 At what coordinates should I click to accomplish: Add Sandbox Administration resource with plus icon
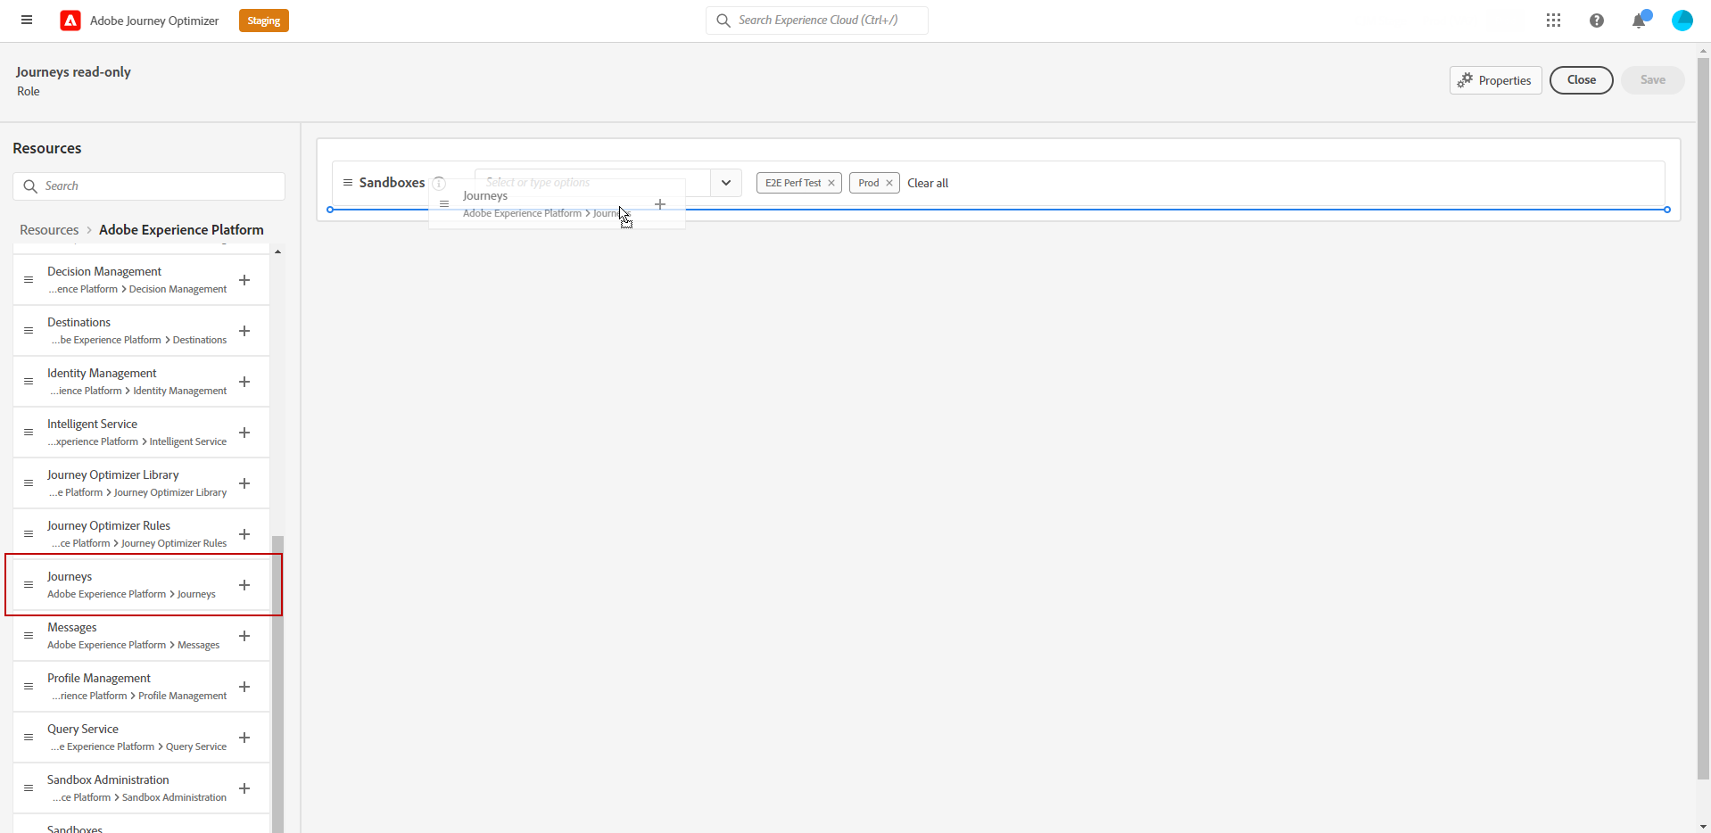click(x=244, y=788)
